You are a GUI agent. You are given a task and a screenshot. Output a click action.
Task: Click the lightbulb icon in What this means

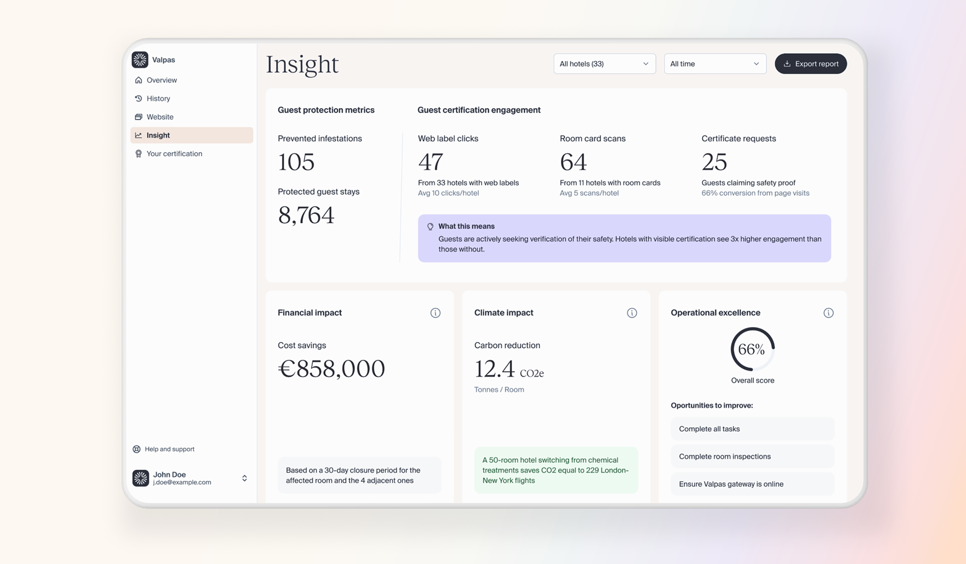[430, 226]
